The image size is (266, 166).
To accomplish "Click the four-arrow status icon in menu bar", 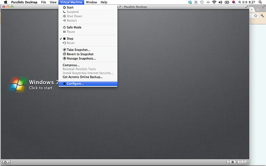I will [208, 2].
